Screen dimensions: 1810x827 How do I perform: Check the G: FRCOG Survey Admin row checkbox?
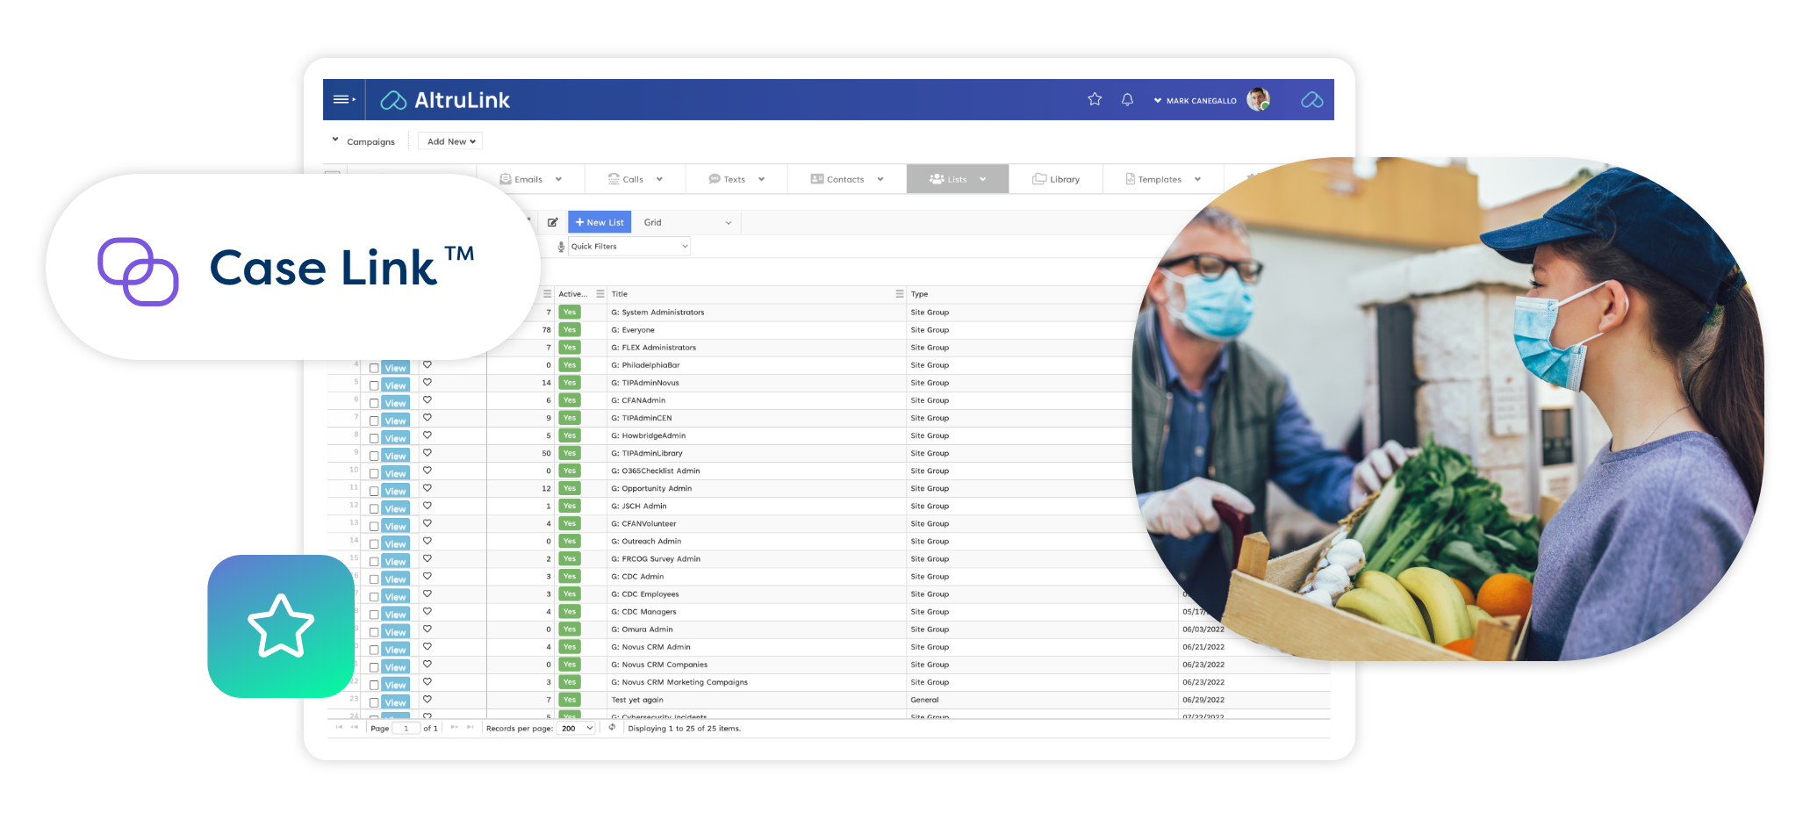click(374, 562)
